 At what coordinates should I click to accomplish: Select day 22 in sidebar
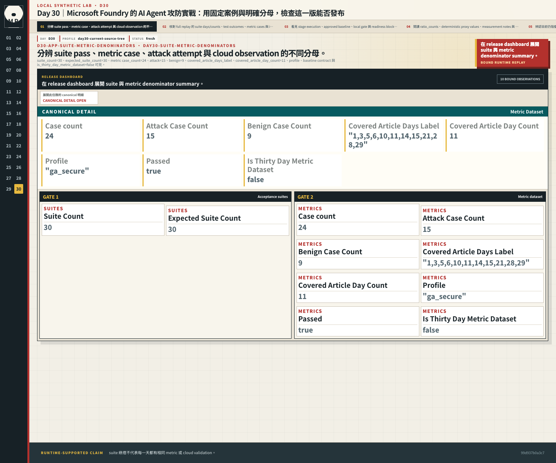[19, 146]
